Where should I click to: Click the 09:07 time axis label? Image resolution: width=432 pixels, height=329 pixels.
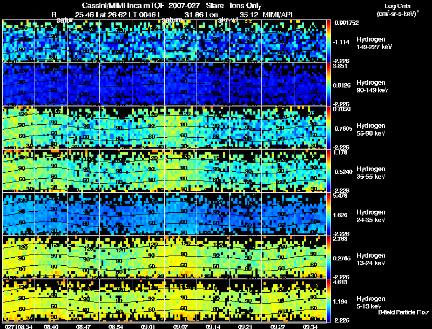tap(180, 327)
